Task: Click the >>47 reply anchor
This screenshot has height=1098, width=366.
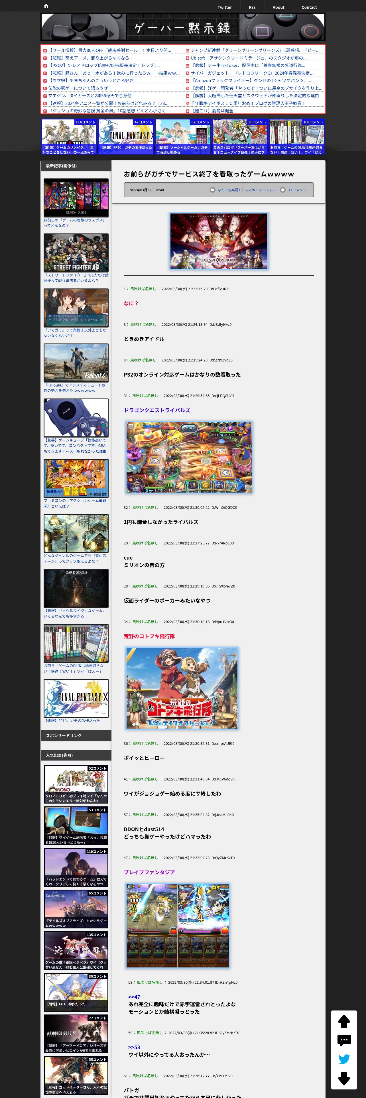Action: click(x=134, y=997)
